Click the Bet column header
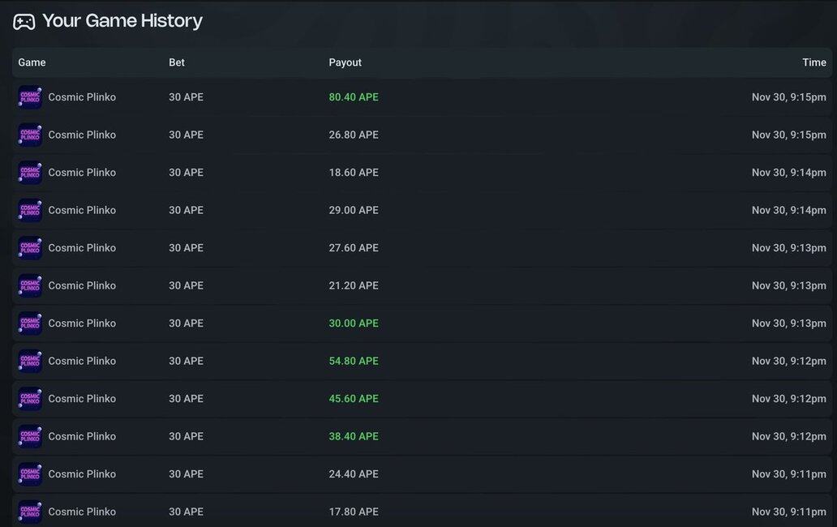The image size is (837, 527). tap(177, 62)
